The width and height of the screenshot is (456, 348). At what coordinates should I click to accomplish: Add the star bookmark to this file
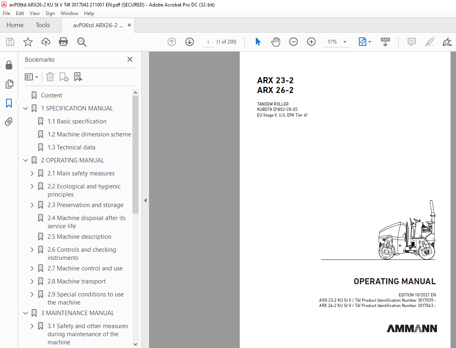pyautogui.click(x=28, y=42)
